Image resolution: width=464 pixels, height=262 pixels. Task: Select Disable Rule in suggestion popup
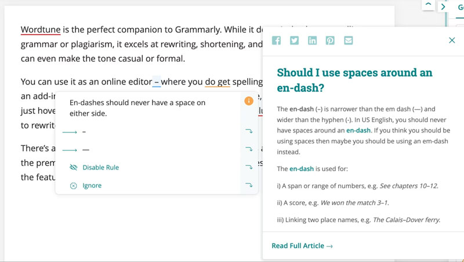(100, 167)
